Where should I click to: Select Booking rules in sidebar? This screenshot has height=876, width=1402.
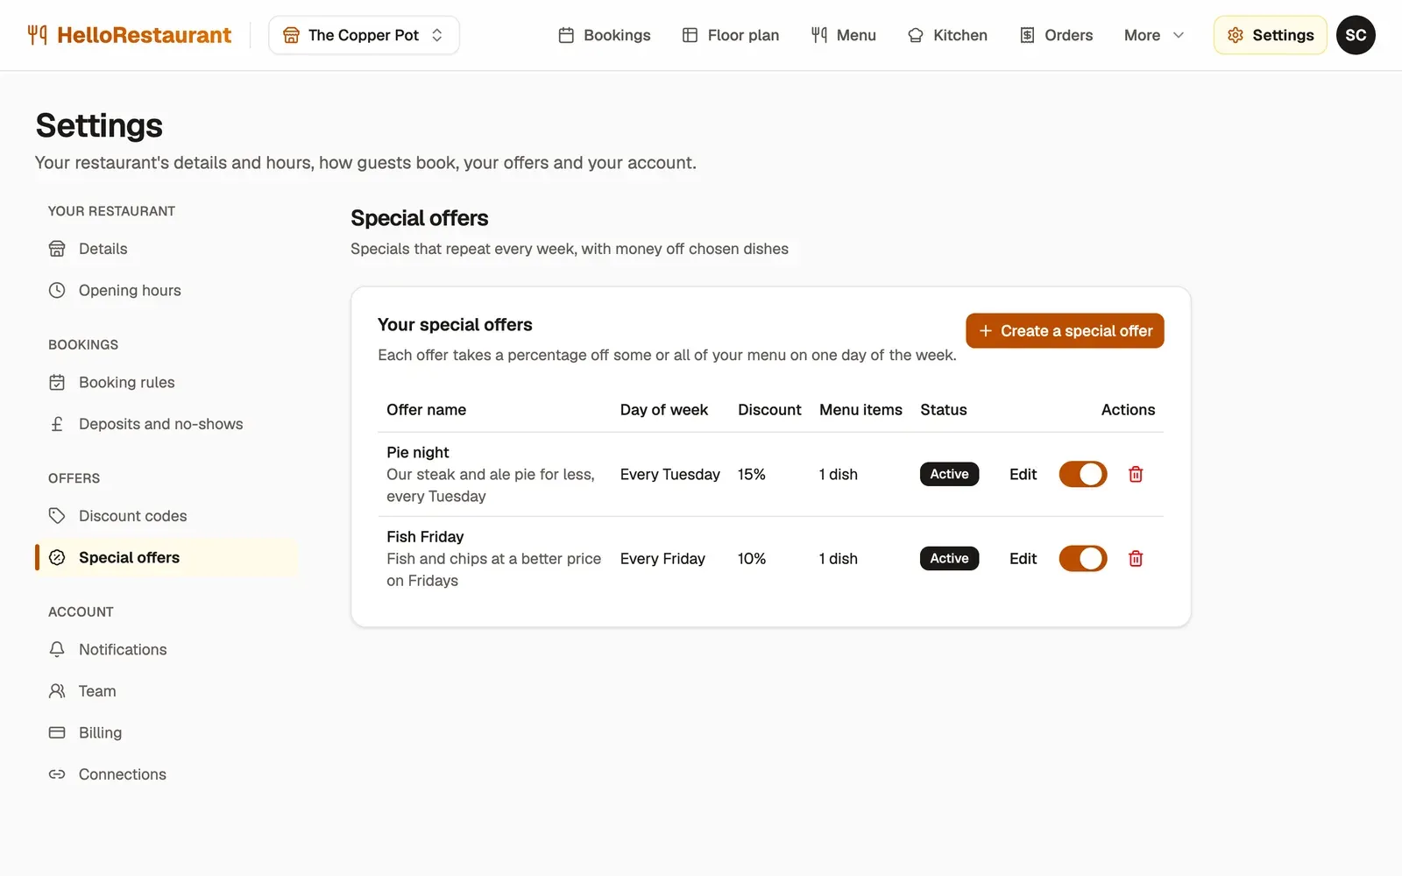[x=166, y=382]
